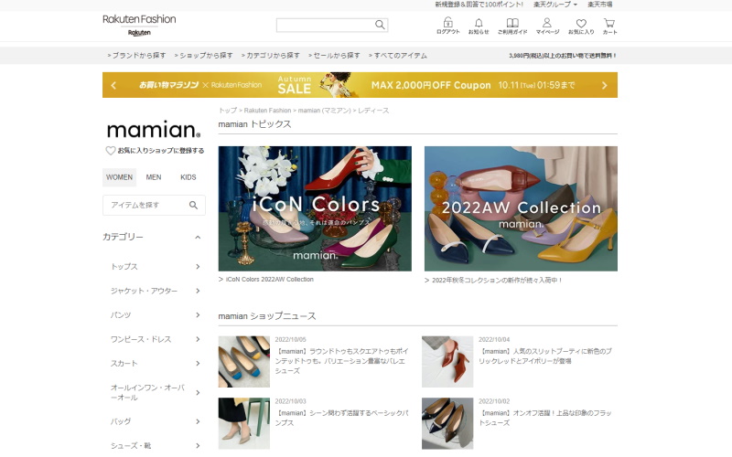Open the iCoN Colors 2022AW Collection link
Viewport: 732px width, 457px height.
[269, 280]
